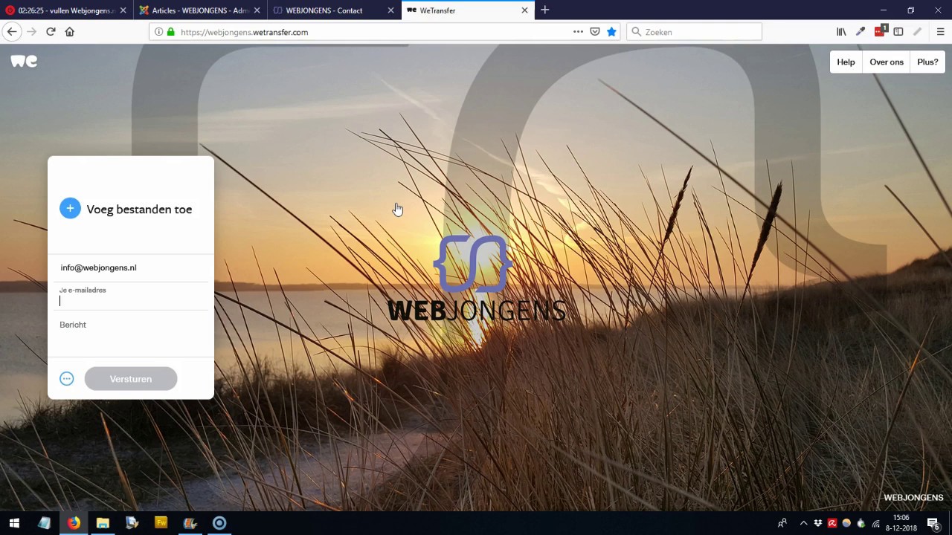The image size is (952, 535).
Task: Open the Firefox Library icon
Action: pos(841,32)
